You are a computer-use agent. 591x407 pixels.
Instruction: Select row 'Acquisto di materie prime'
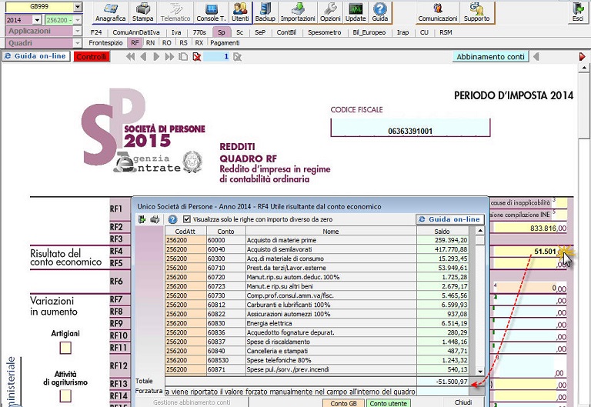coord(316,240)
